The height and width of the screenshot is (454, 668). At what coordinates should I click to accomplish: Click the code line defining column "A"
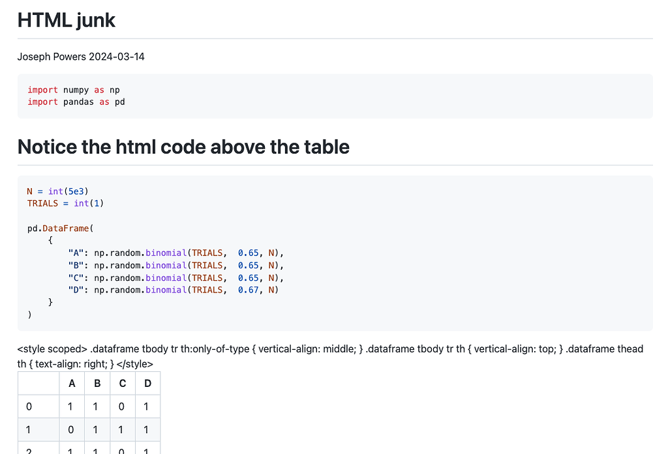[176, 253]
